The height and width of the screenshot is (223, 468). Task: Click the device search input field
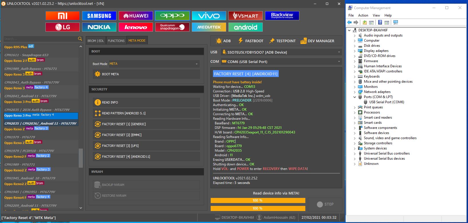pos(40,39)
